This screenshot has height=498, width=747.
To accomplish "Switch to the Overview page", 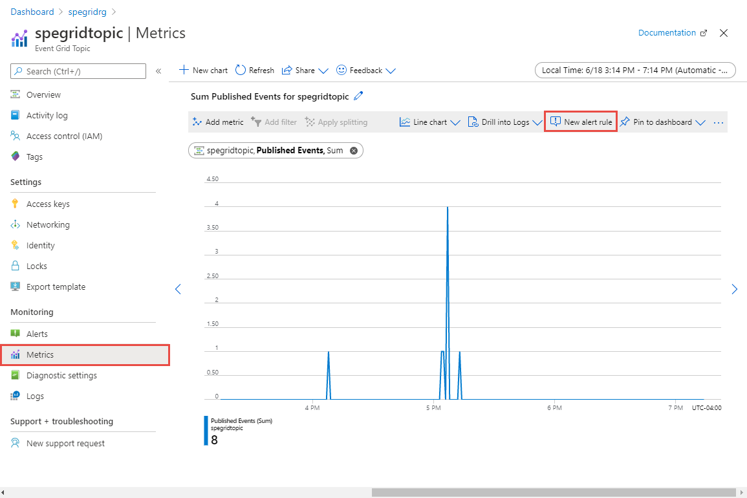I will pyautogui.click(x=43, y=94).
